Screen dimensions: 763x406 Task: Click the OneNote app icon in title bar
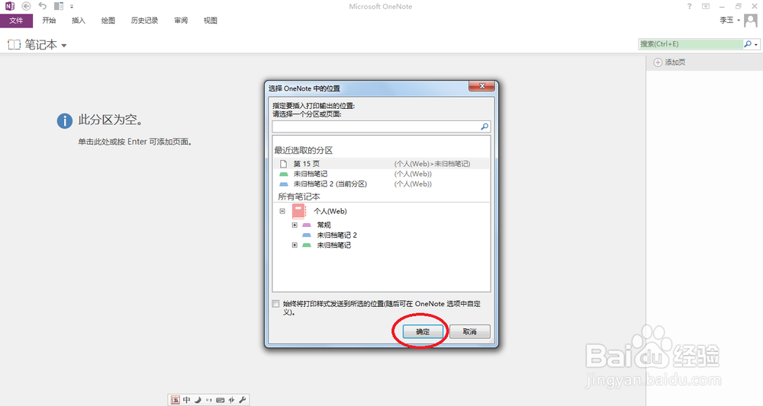point(10,6)
